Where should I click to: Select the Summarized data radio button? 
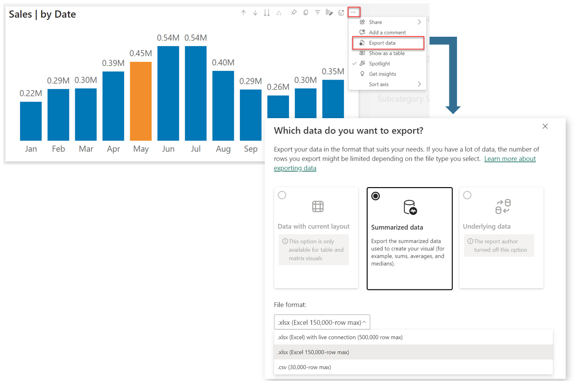point(376,196)
